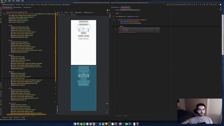Screen dimensions: 224x126
Task: Toggle autoconnect magnet icon in layout toolbar
Action: (x=61, y=15)
